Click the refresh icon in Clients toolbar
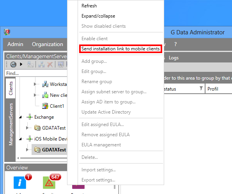The width and height of the screenshot is (232, 194). [13, 64]
